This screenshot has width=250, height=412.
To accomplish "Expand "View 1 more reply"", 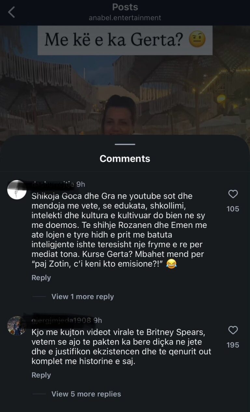I will [x=82, y=297].
